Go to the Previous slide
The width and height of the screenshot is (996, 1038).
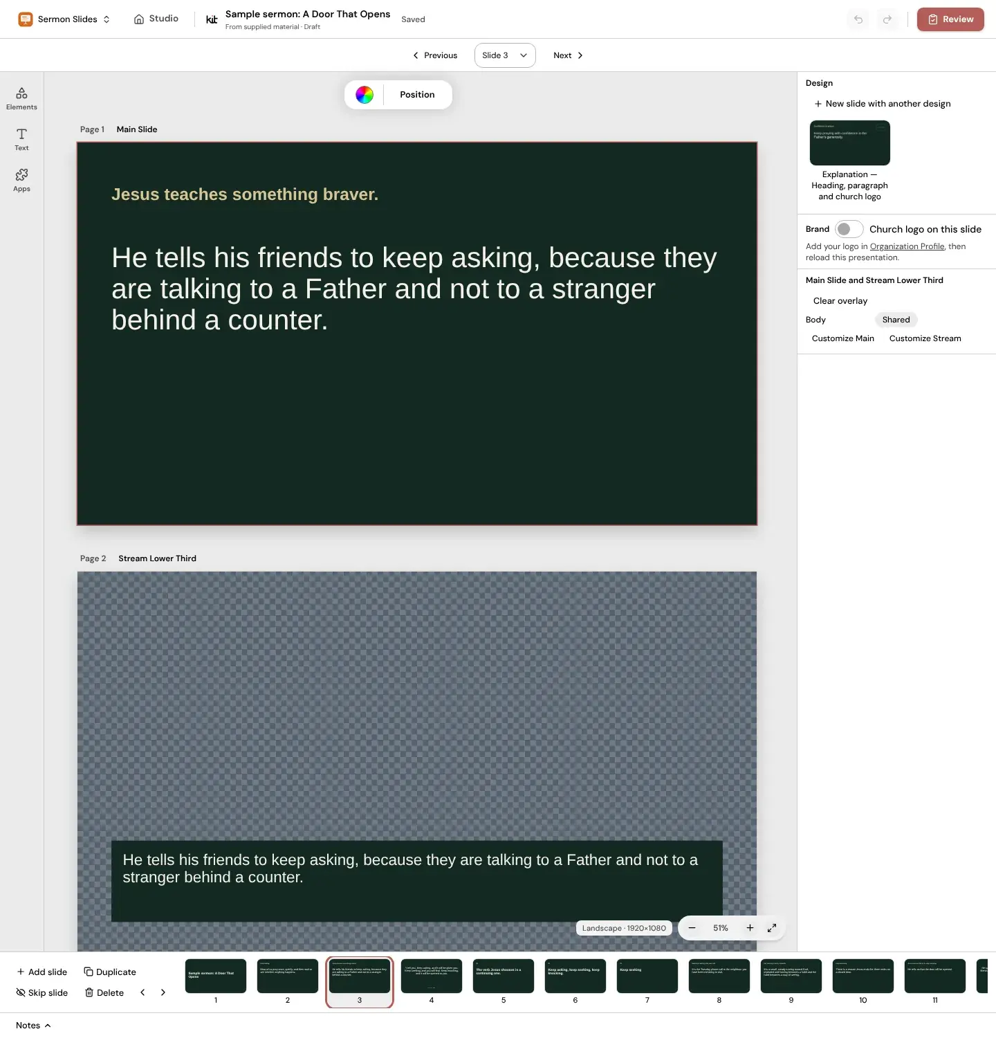coord(435,55)
